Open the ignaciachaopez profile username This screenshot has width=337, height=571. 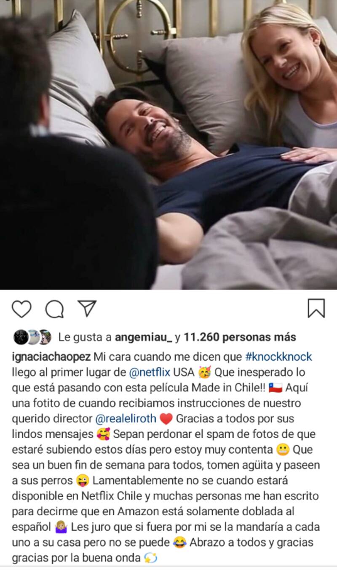click(x=51, y=357)
